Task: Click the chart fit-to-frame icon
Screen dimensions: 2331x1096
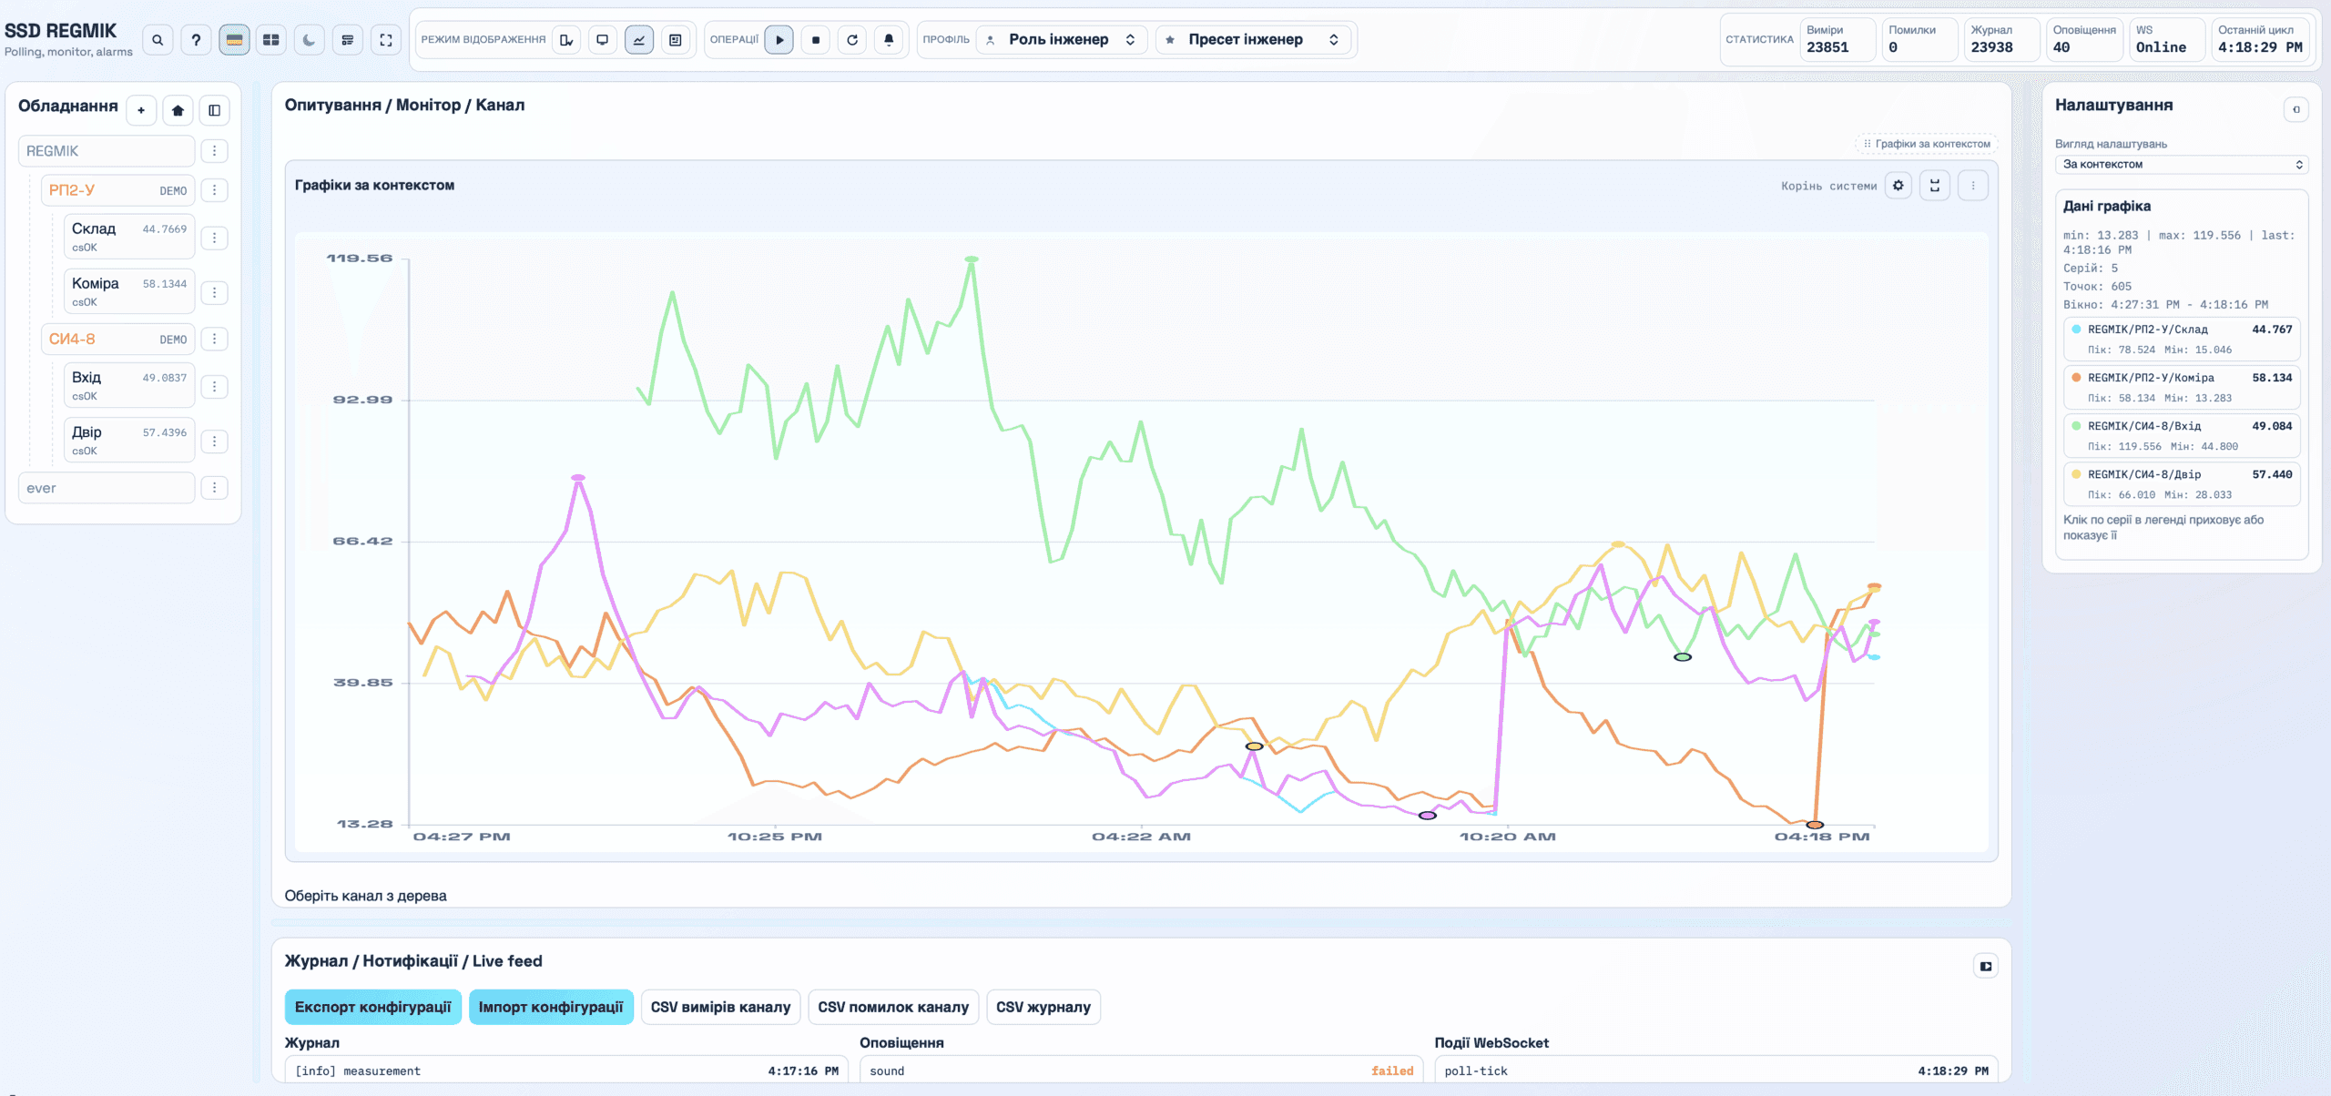Action: coord(1935,186)
